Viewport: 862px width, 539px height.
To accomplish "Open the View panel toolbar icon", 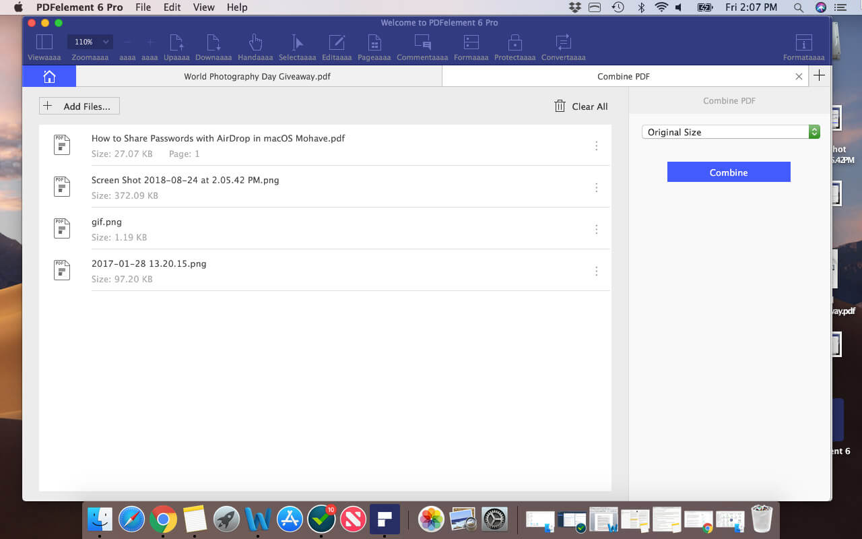I will coord(44,42).
